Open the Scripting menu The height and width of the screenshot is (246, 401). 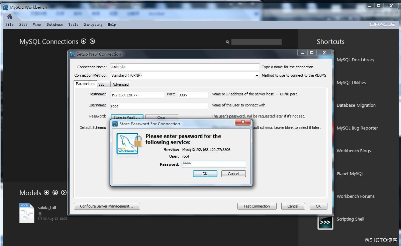(x=93, y=24)
